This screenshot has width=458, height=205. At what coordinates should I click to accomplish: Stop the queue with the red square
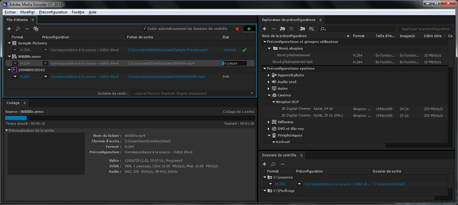click(237, 29)
